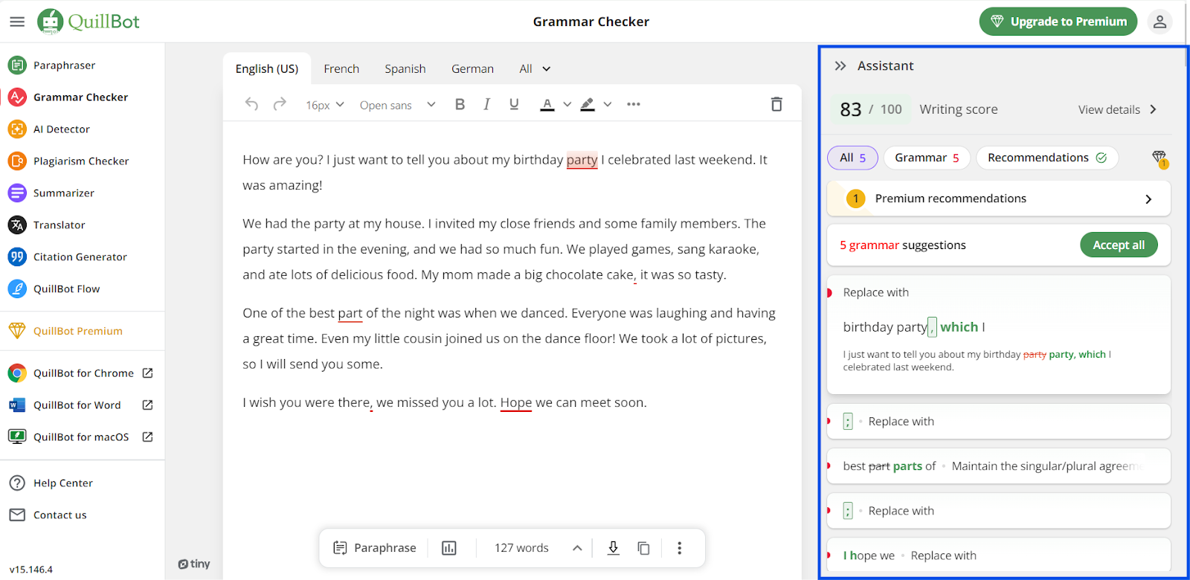This screenshot has height=580, width=1190.
Task: Open the Open sans font dropdown
Action: pyautogui.click(x=398, y=105)
